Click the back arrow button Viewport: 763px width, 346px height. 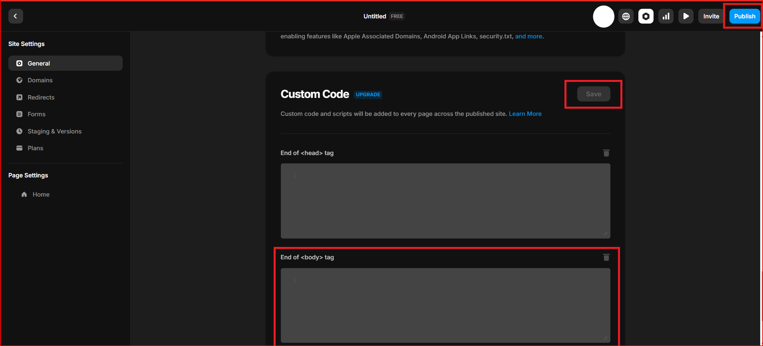tap(16, 16)
